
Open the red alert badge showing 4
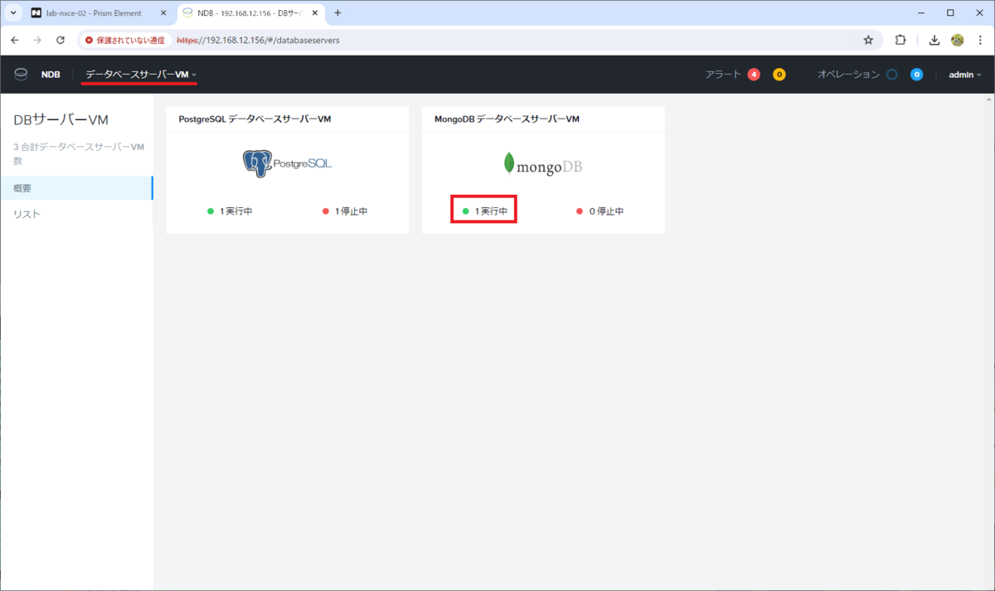pyautogui.click(x=754, y=75)
